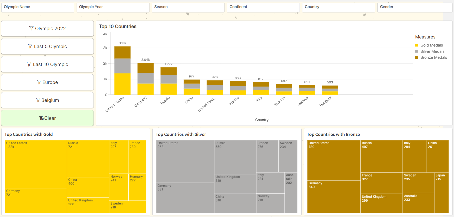
Task: Click the funnel icon beside Last 5 Olympic
Action: (x=30, y=46)
